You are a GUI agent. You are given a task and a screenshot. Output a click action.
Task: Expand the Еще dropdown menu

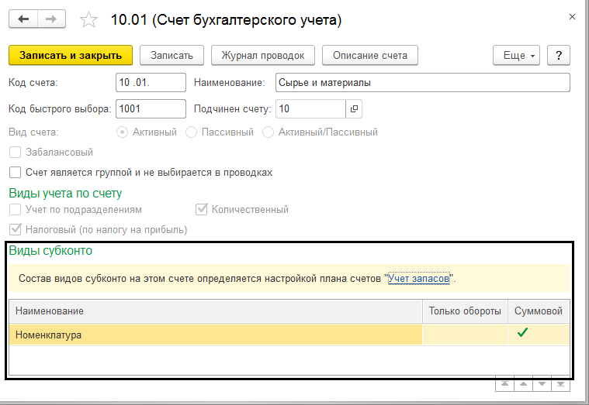(516, 55)
